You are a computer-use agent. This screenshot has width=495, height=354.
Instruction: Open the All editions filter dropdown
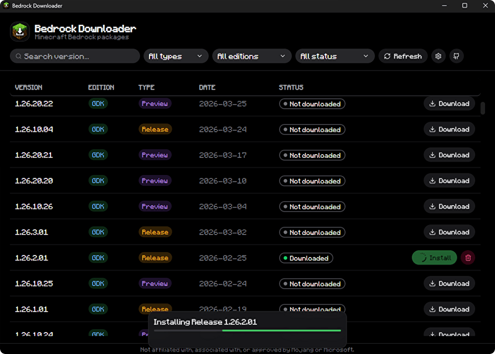pos(251,56)
